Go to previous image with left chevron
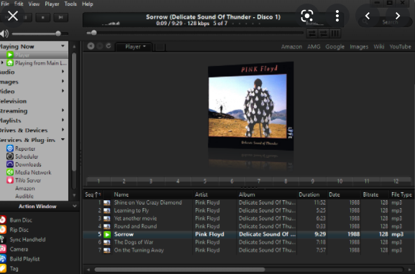The image size is (415, 274). [x=367, y=16]
